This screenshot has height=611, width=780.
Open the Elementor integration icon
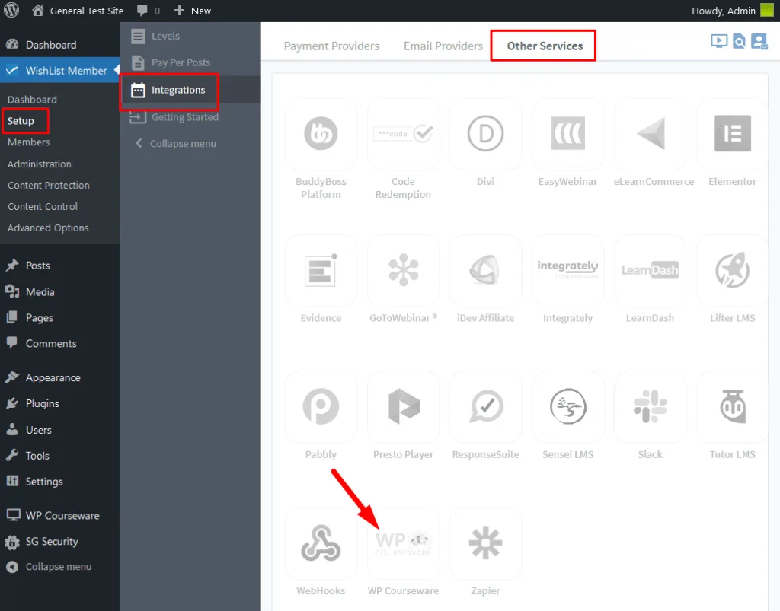point(732,133)
